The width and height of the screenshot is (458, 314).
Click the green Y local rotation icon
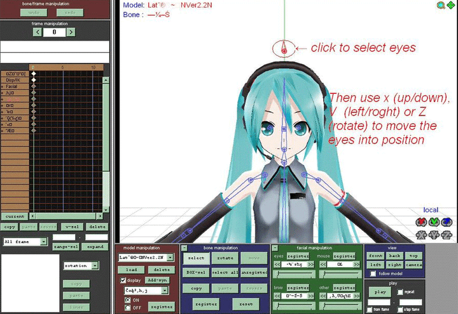tap(434, 222)
